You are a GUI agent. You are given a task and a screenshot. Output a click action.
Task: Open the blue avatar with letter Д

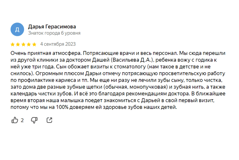tap(17, 29)
